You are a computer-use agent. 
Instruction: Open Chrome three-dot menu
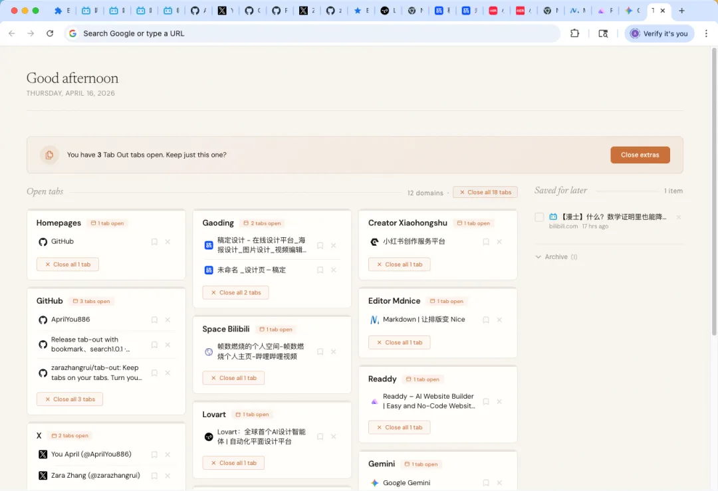[706, 33]
